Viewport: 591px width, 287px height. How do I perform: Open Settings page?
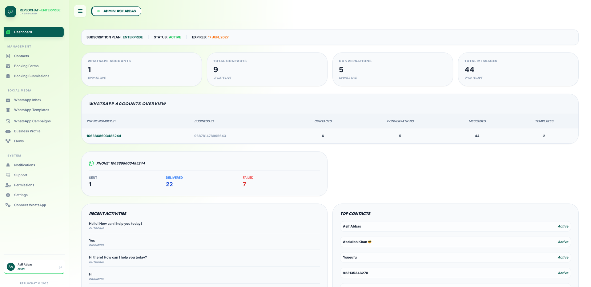[34, 195]
